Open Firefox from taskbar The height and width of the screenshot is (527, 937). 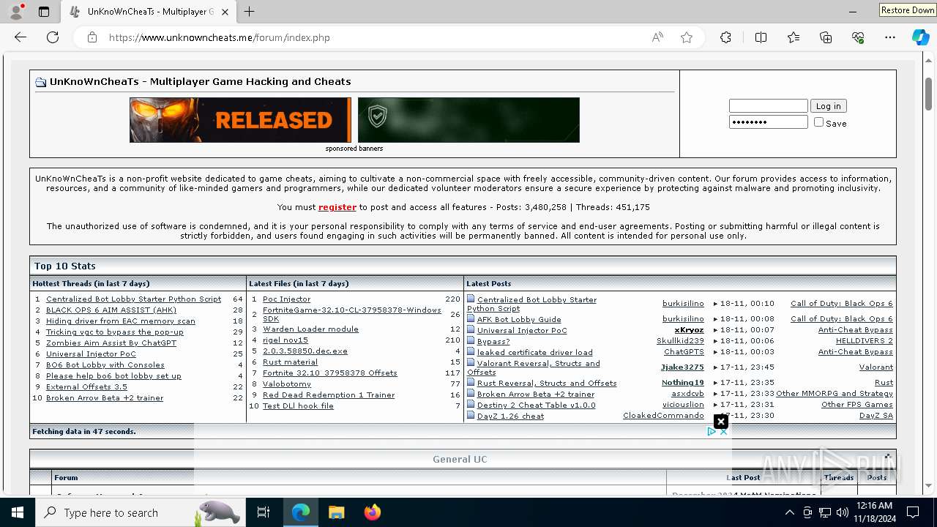372,512
